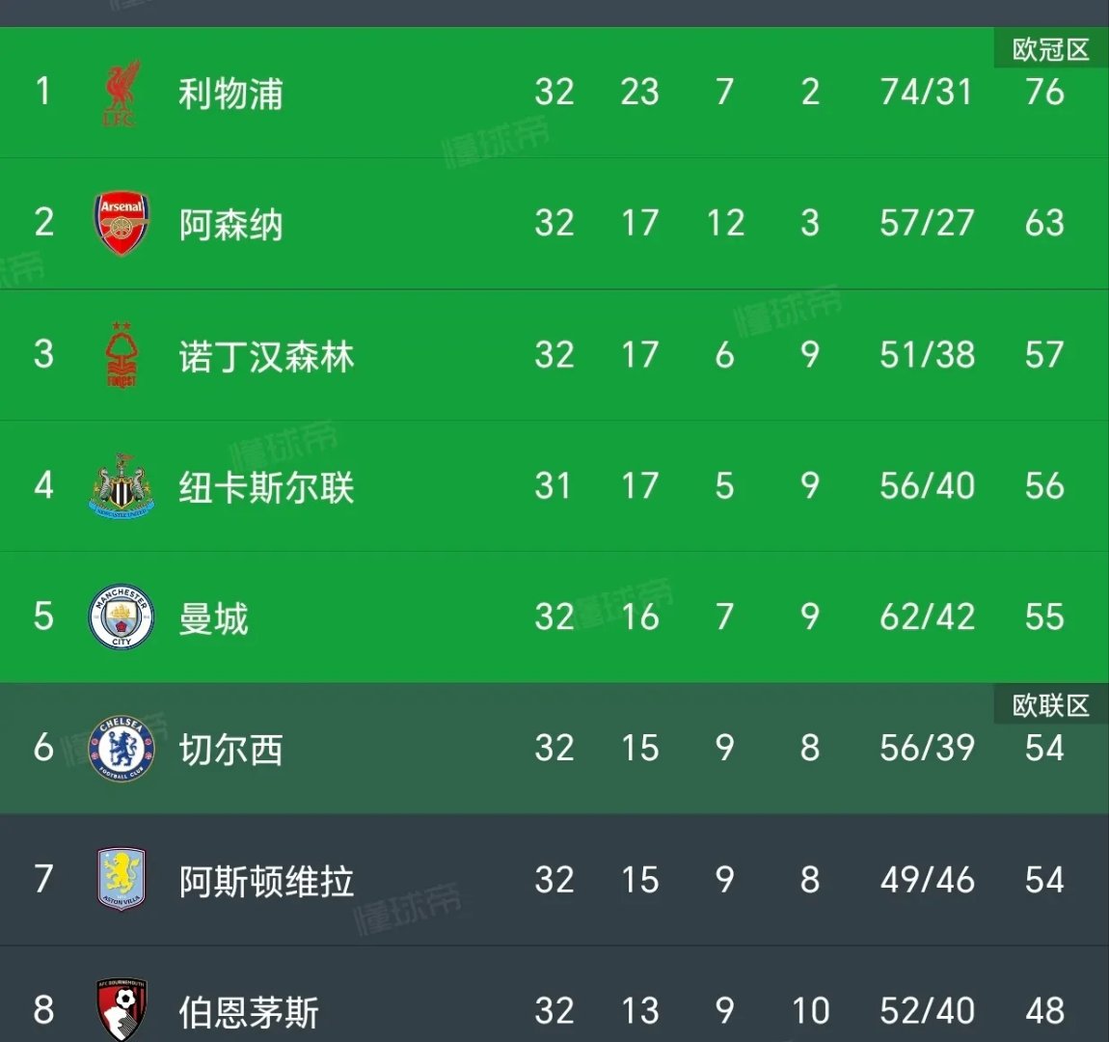This screenshot has height=1042, width=1109.
Task: Click the 欧冠区 zone label
Action: click(1050, 50)
